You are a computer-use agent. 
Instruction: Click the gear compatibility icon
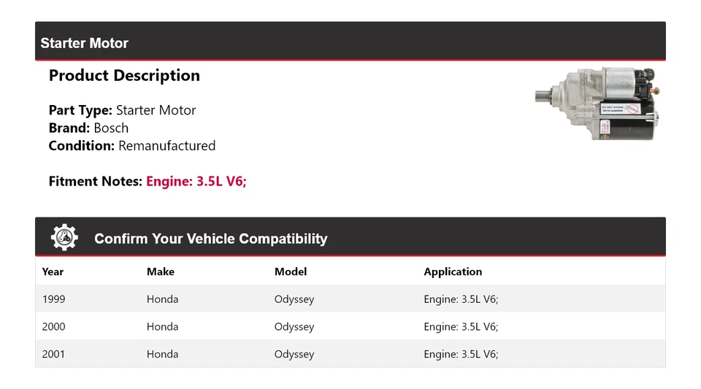point(64,238)
